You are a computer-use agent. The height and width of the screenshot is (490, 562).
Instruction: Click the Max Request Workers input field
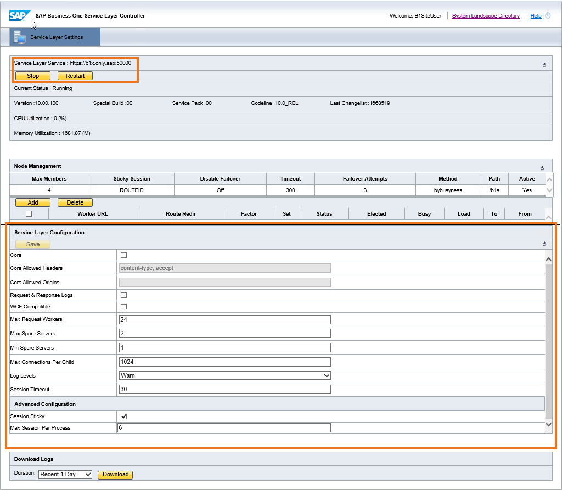pos(220,319)
